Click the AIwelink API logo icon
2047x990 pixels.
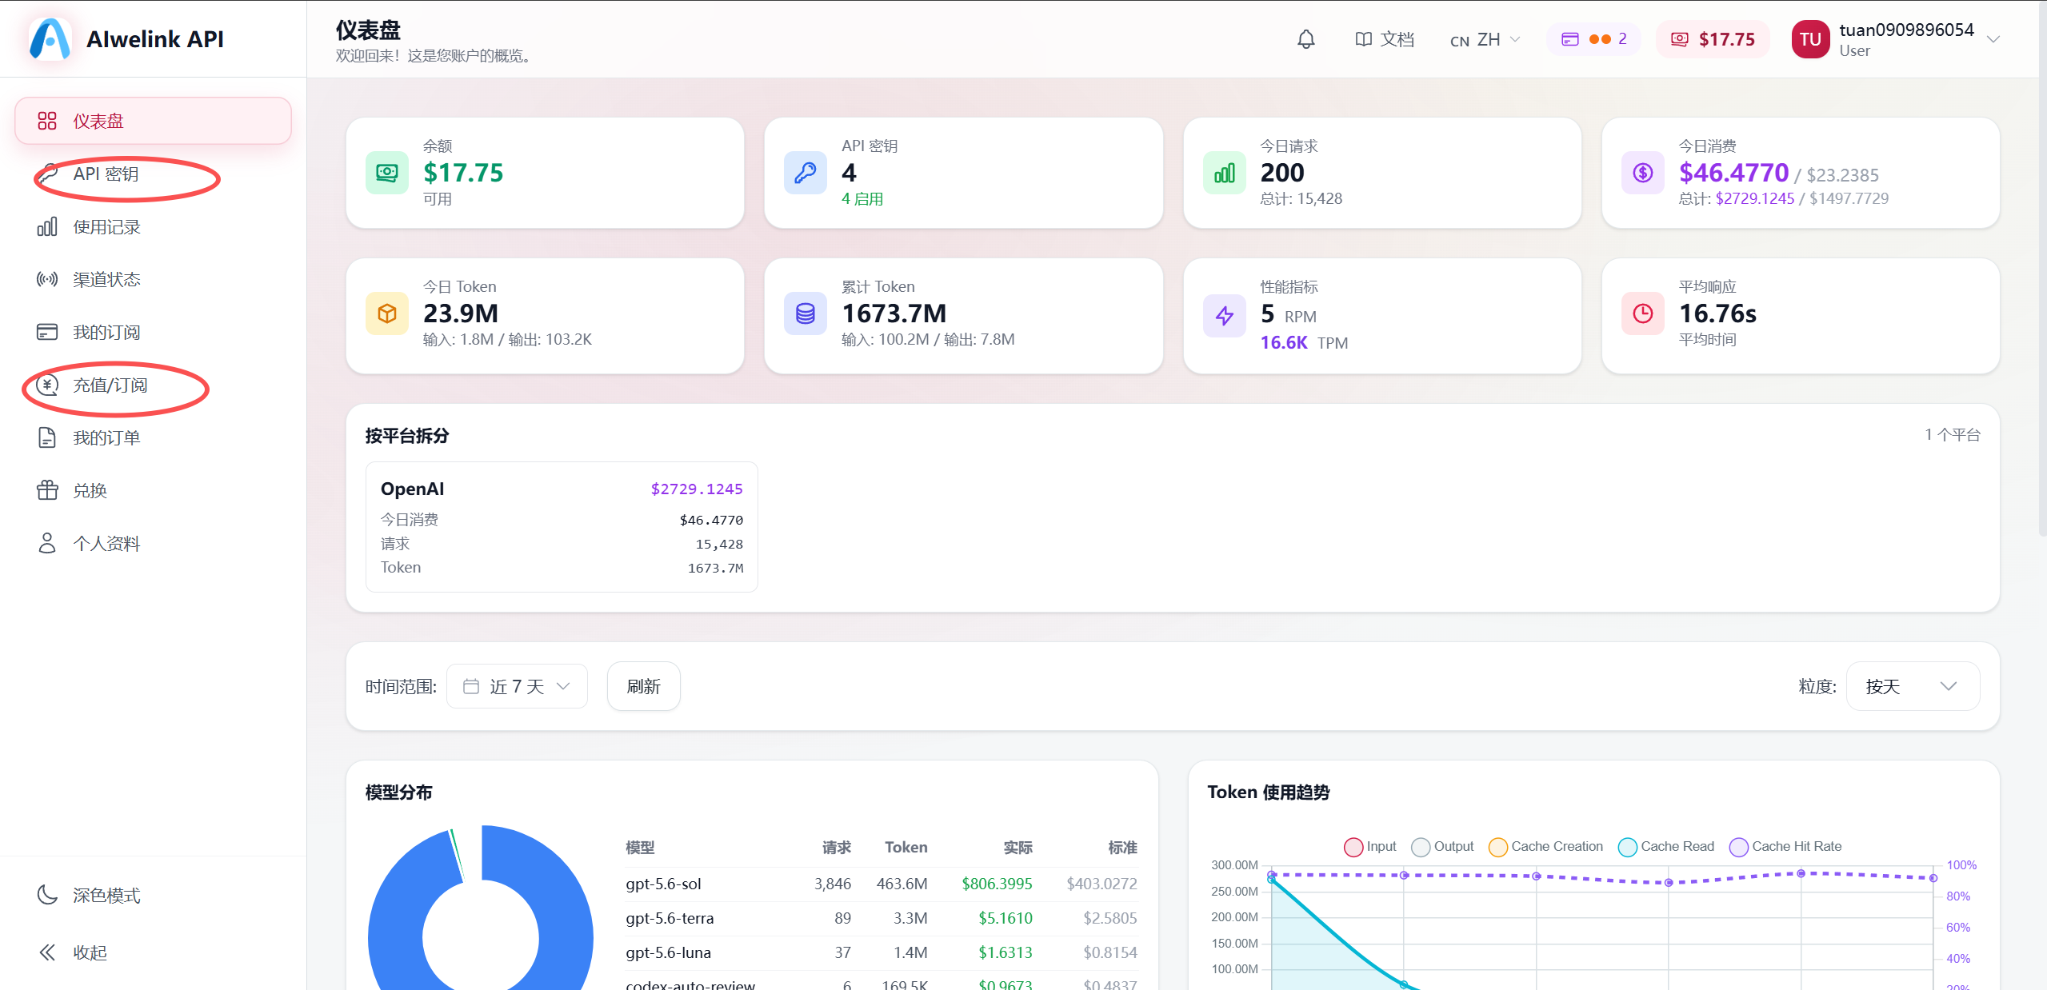(x=50, y=38)
